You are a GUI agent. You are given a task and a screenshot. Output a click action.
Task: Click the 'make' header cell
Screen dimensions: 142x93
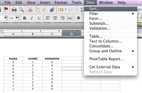coord(13,59)
